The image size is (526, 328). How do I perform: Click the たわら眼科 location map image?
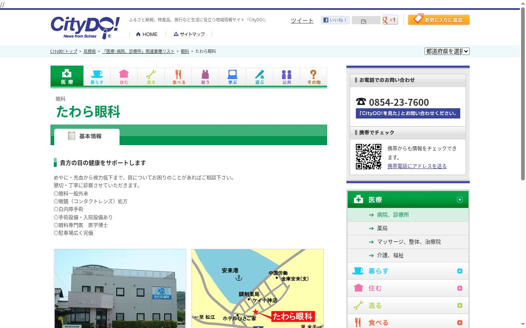(x=258, y=289)
